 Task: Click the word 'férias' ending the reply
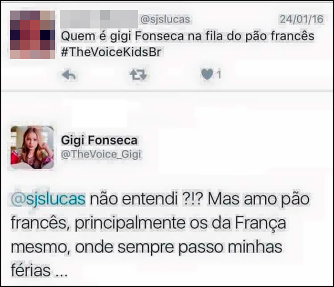(31, 270)
